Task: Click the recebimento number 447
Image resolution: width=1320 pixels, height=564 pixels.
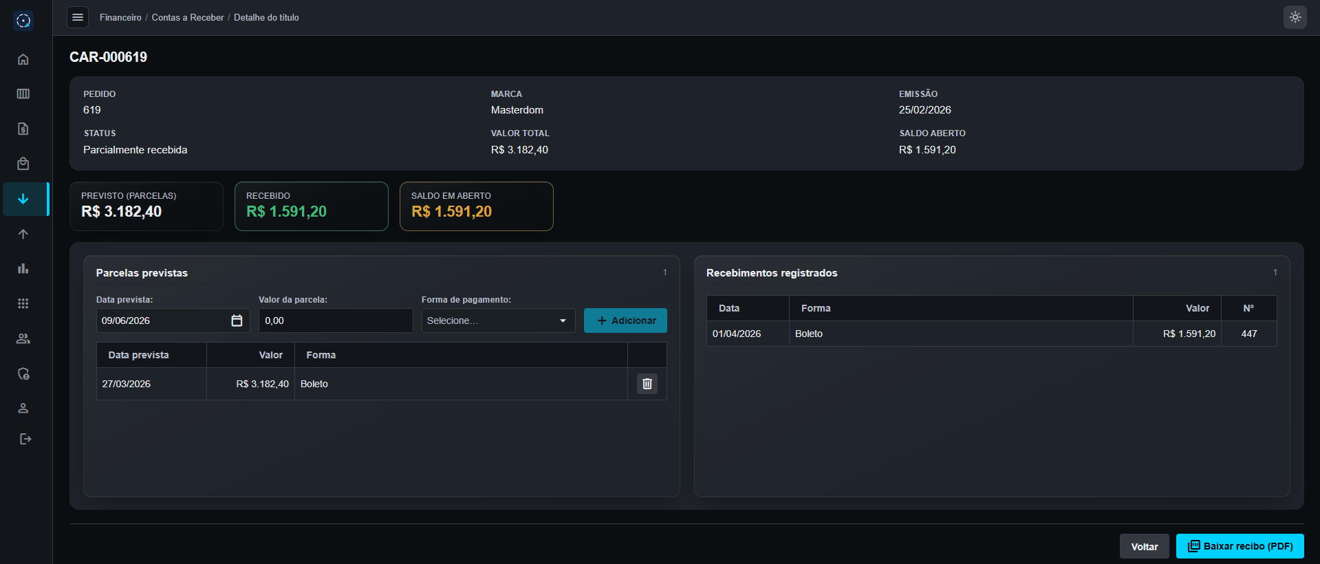Action: click(1249, 334)
